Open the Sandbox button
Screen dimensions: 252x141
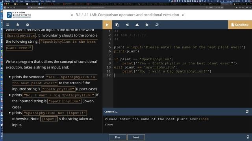(x=240, y=25)
